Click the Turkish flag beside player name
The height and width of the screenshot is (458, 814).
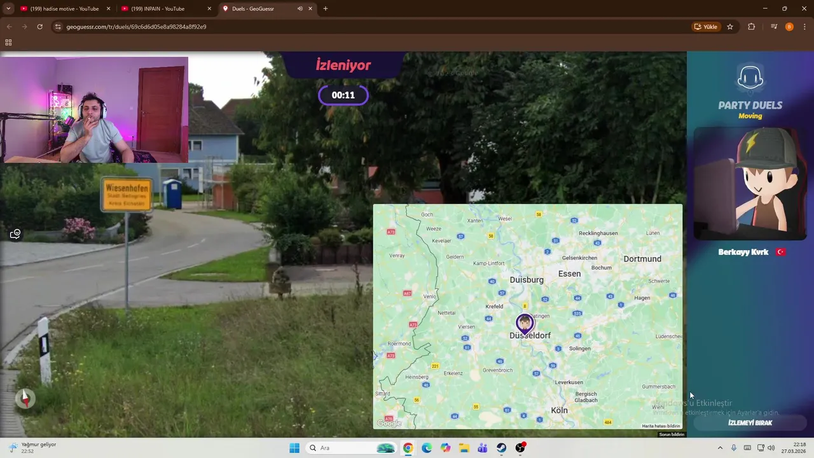[x=781, y=252]
